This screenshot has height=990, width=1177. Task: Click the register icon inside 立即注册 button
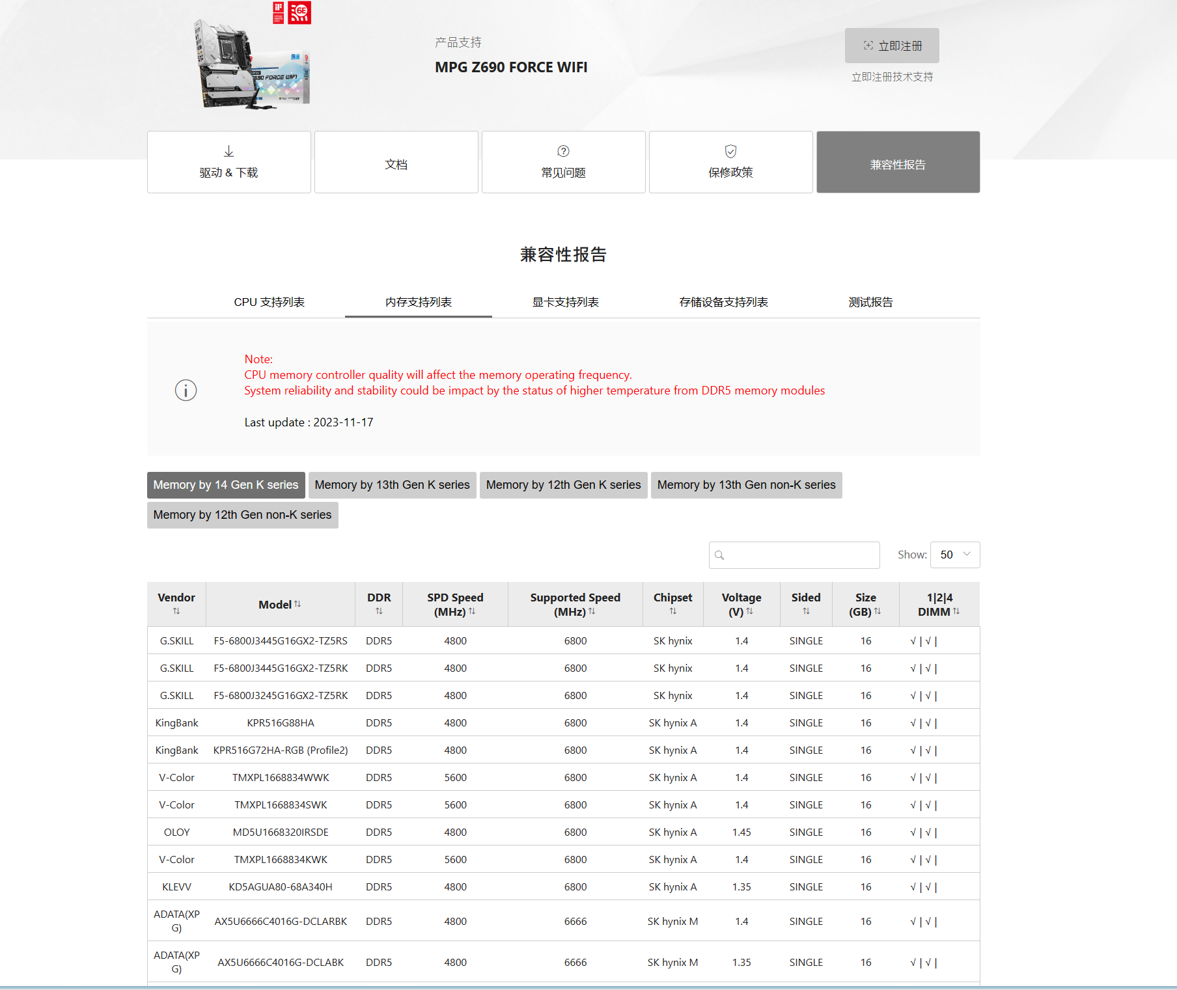point(868,46)
